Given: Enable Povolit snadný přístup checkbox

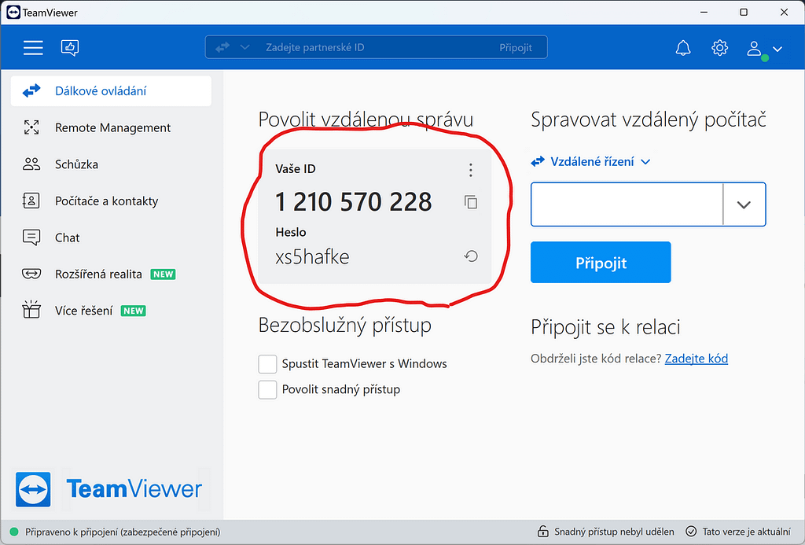Looking at the screenshot, I should (267, 390).
